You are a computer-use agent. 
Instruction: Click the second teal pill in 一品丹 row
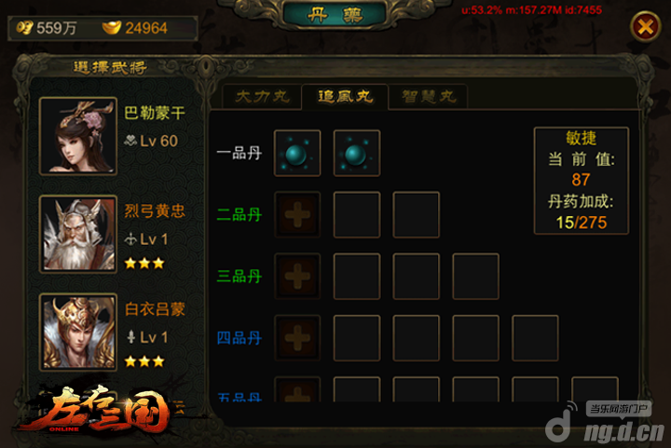tap(356, 153)
